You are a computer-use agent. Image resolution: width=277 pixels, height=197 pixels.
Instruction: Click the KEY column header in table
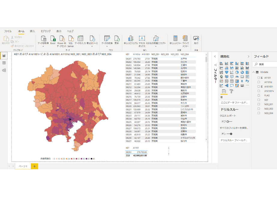(127, 54)
